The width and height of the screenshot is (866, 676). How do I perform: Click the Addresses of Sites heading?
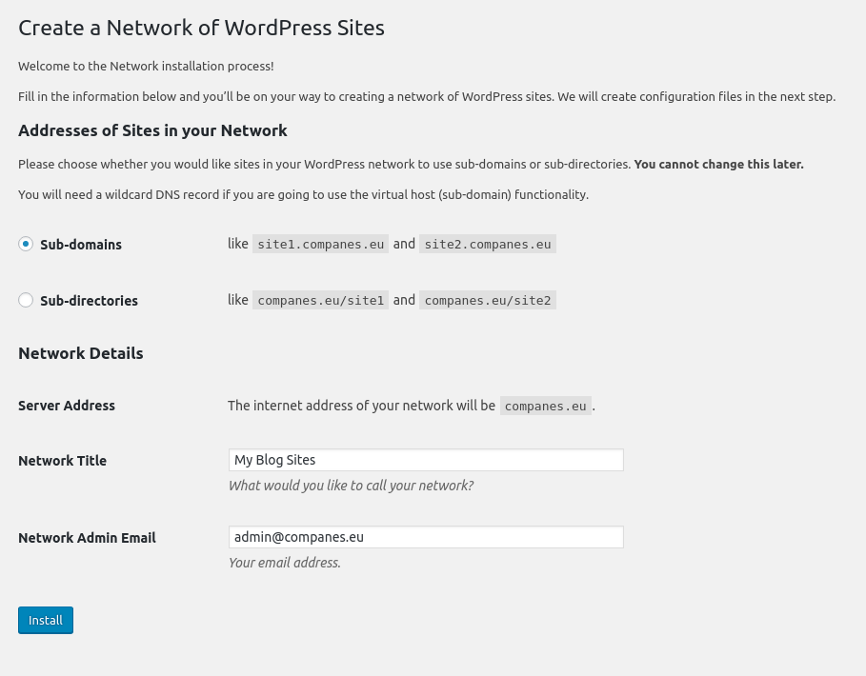(152, 130)
